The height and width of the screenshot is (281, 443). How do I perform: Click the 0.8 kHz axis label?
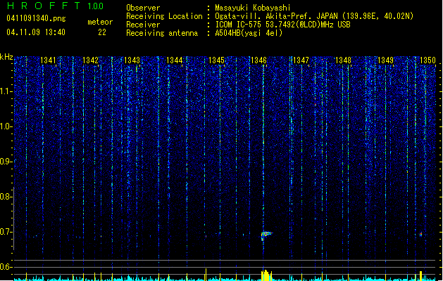click(6, 197)
